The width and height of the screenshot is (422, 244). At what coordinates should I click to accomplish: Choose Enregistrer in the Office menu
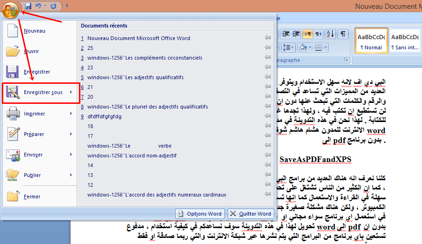coord(40,72)
